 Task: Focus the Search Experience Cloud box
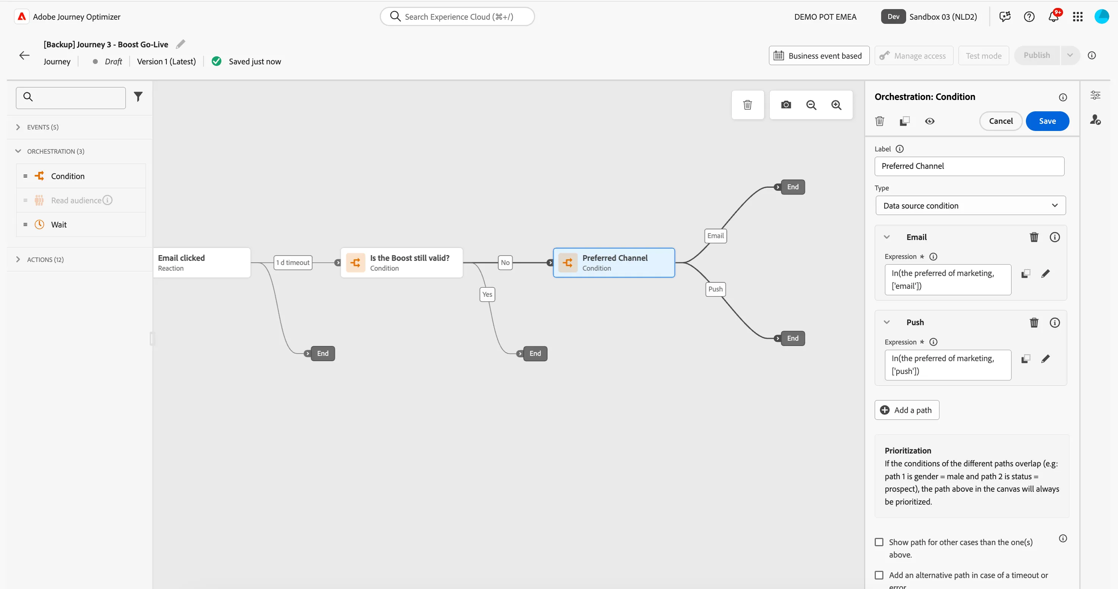click(x=457, y=17)
